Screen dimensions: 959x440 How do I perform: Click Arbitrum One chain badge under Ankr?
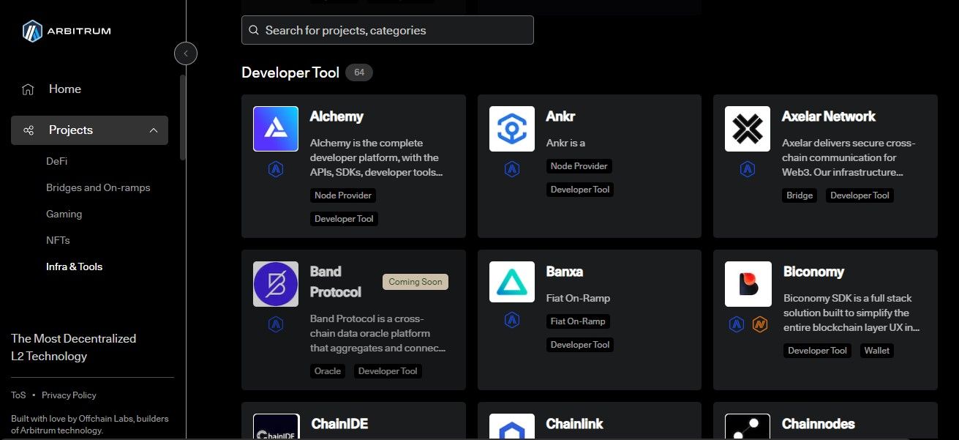[x=512, y=170]
